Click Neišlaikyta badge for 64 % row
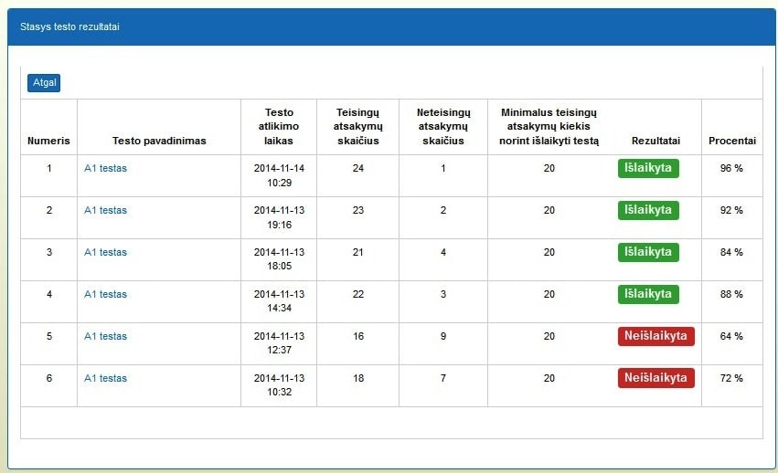This screenshot has width=778, height=473. [x=655, y=336]
